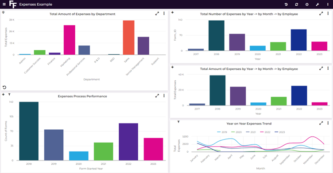Click the 'Department' x-axis label
The image size is (333, 173).
pos(92,79)
